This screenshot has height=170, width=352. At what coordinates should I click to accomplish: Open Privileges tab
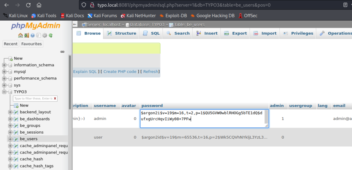(298, 33)
